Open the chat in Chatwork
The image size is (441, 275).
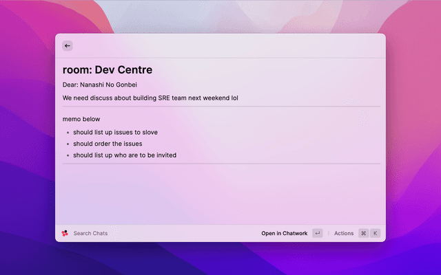(x=284, y=233)
